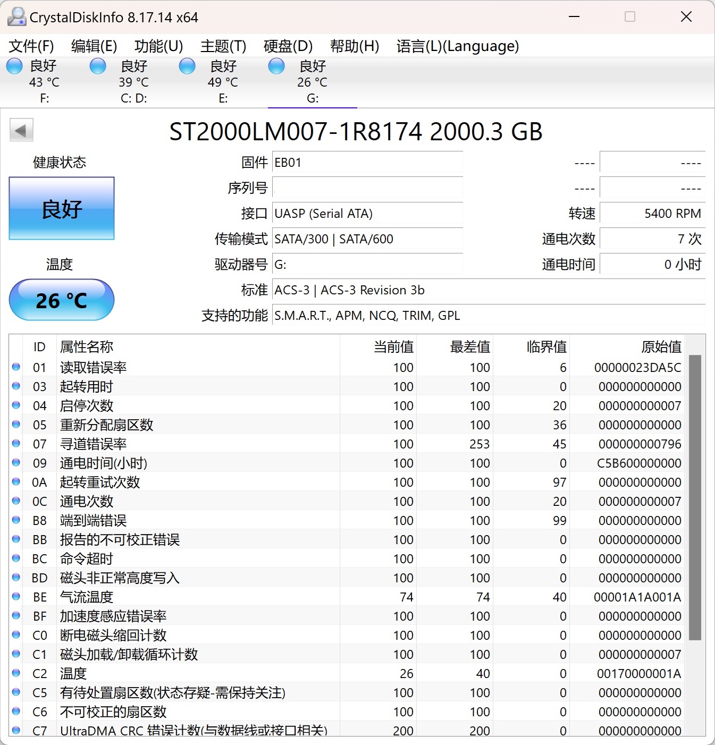This screenshot has height=745, width=715.
Task: Click the status dot for BB 报告的不可校正错误
Action: (16, 539)
